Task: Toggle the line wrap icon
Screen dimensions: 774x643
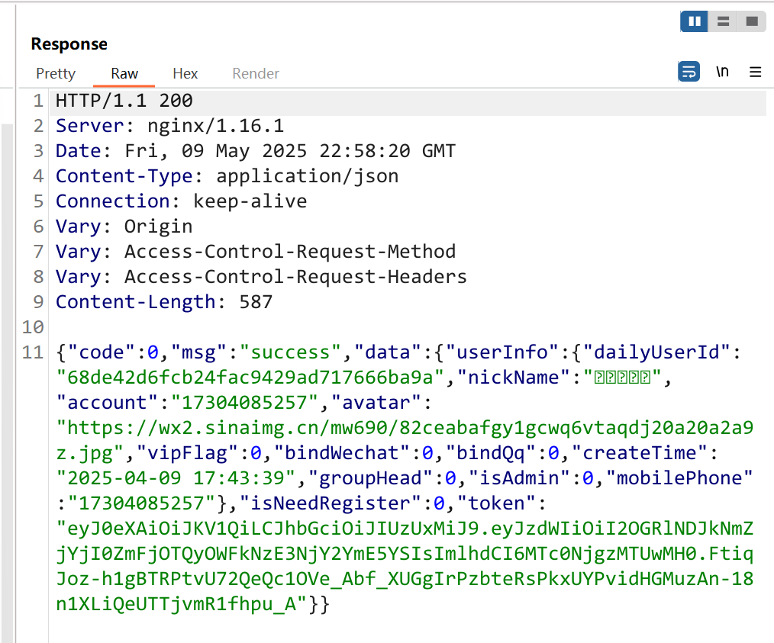Action: point(689,72)
